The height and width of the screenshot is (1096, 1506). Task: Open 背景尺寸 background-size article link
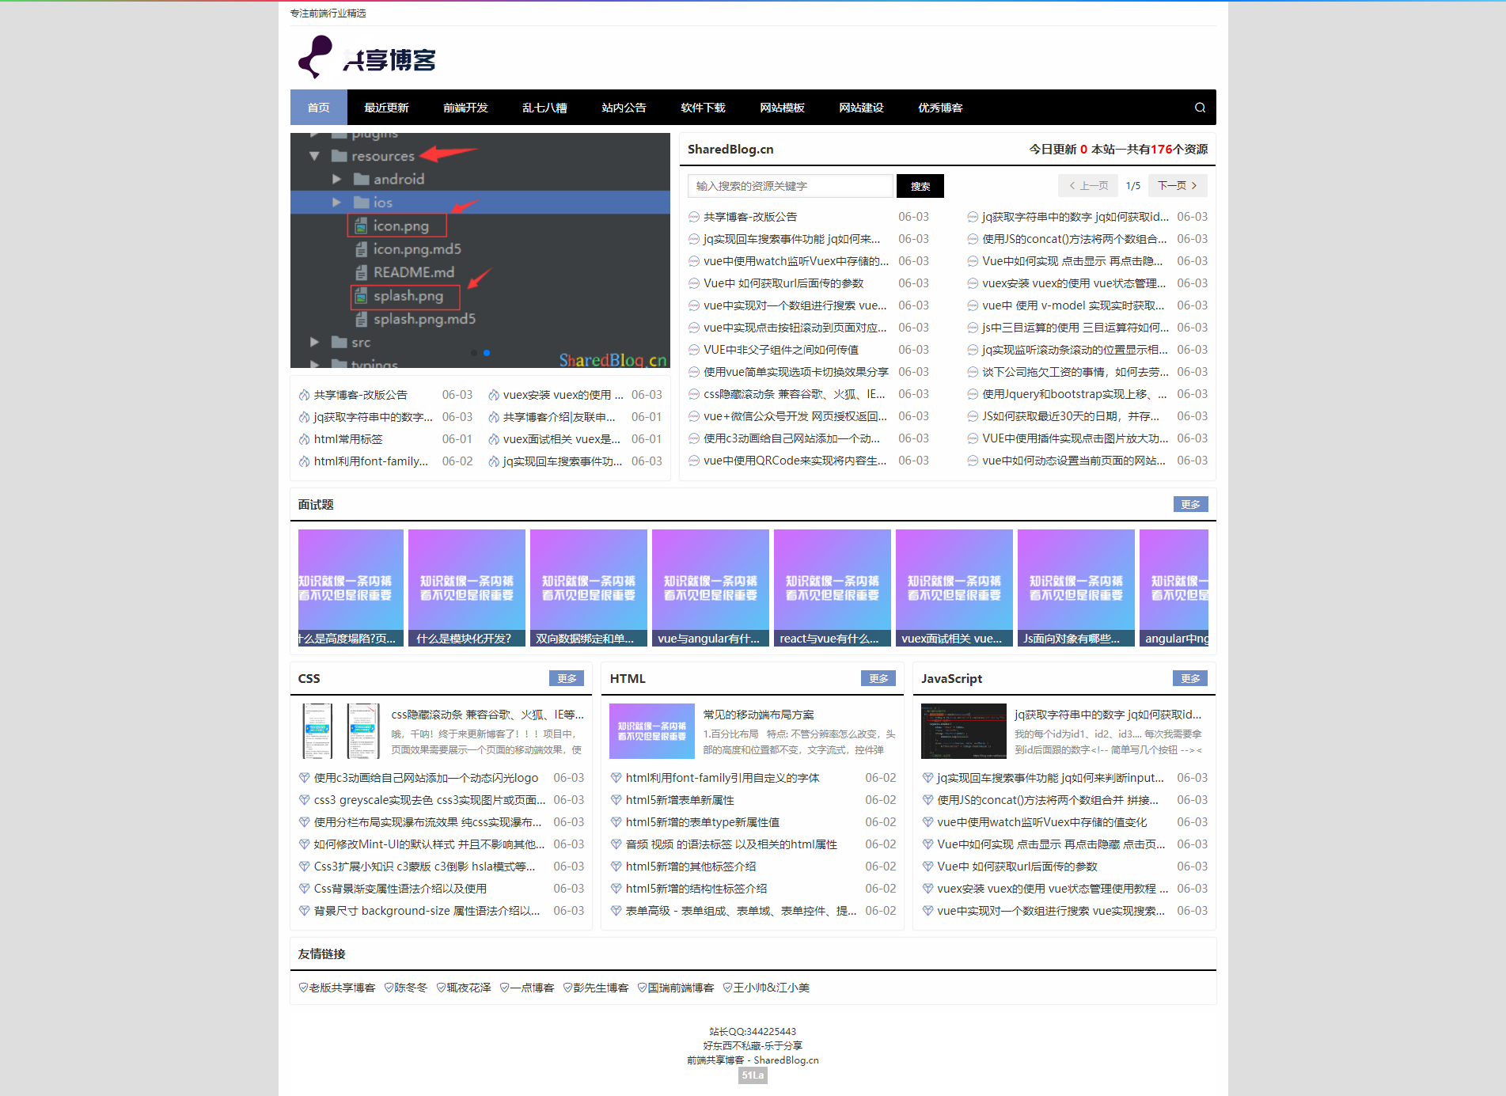pyautogui.click(x=427, y=911)
